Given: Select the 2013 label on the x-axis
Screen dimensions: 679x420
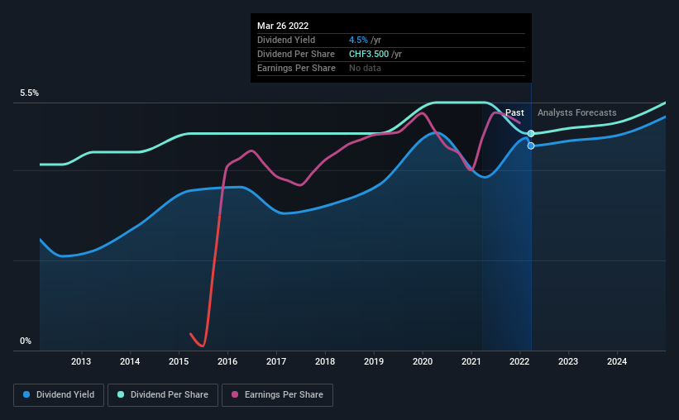Looking at the screenshot, I should [81, 361].
